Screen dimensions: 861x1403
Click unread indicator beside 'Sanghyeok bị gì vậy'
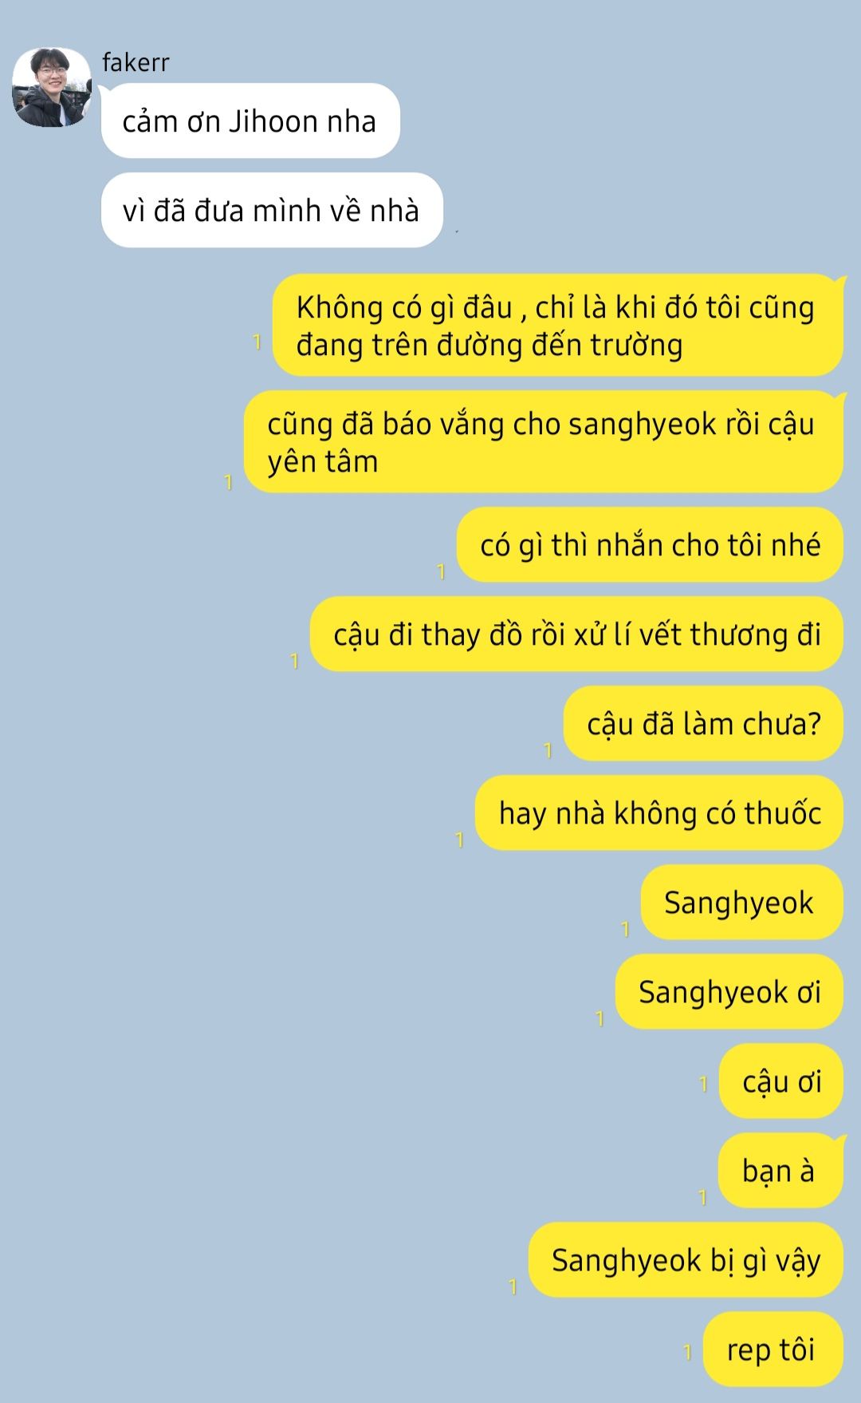[x=513, y=1286]
